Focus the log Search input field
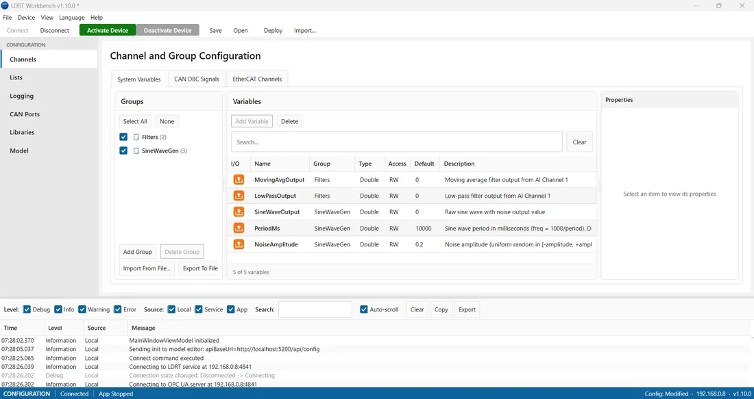The image size is (754, 399). (x=315, y=309)
